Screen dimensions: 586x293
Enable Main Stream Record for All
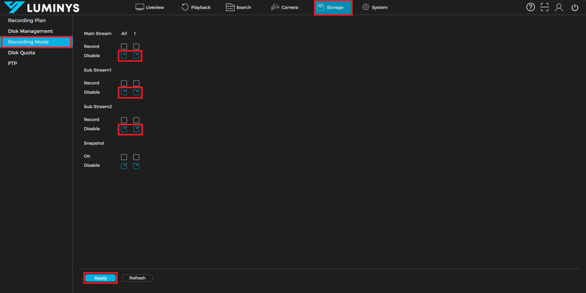coord(124,47)
